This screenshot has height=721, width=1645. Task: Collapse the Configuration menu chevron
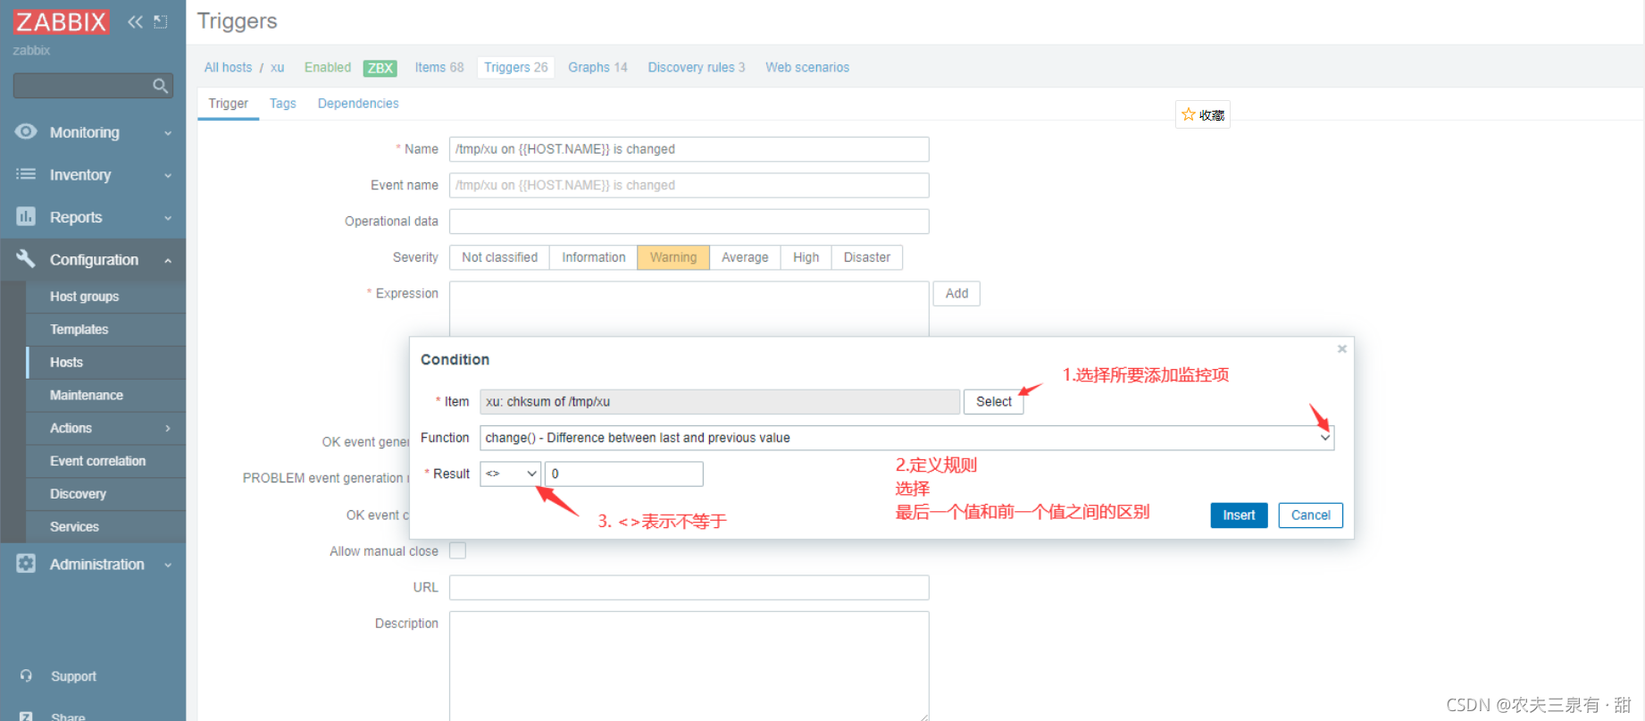(x=168, y=261)
